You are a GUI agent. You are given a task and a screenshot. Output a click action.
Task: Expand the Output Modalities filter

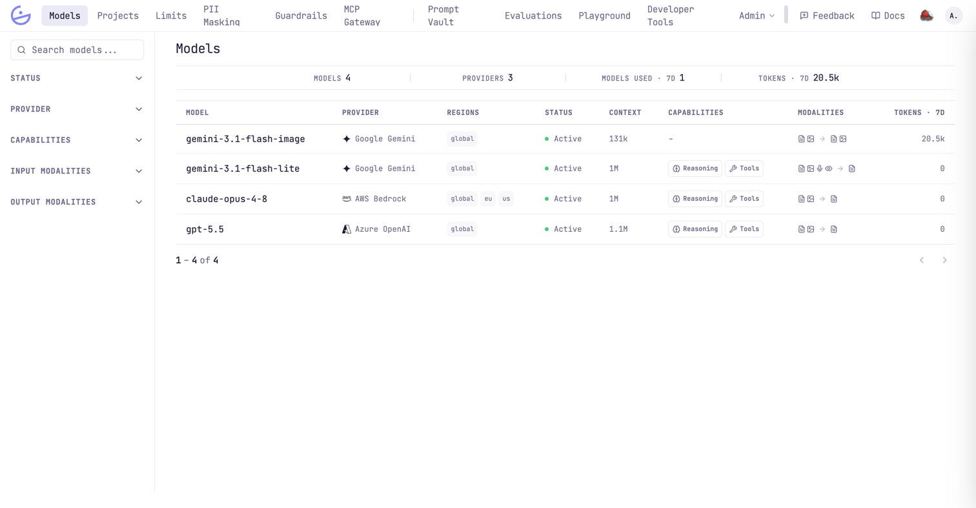click(x=77, y=202)
